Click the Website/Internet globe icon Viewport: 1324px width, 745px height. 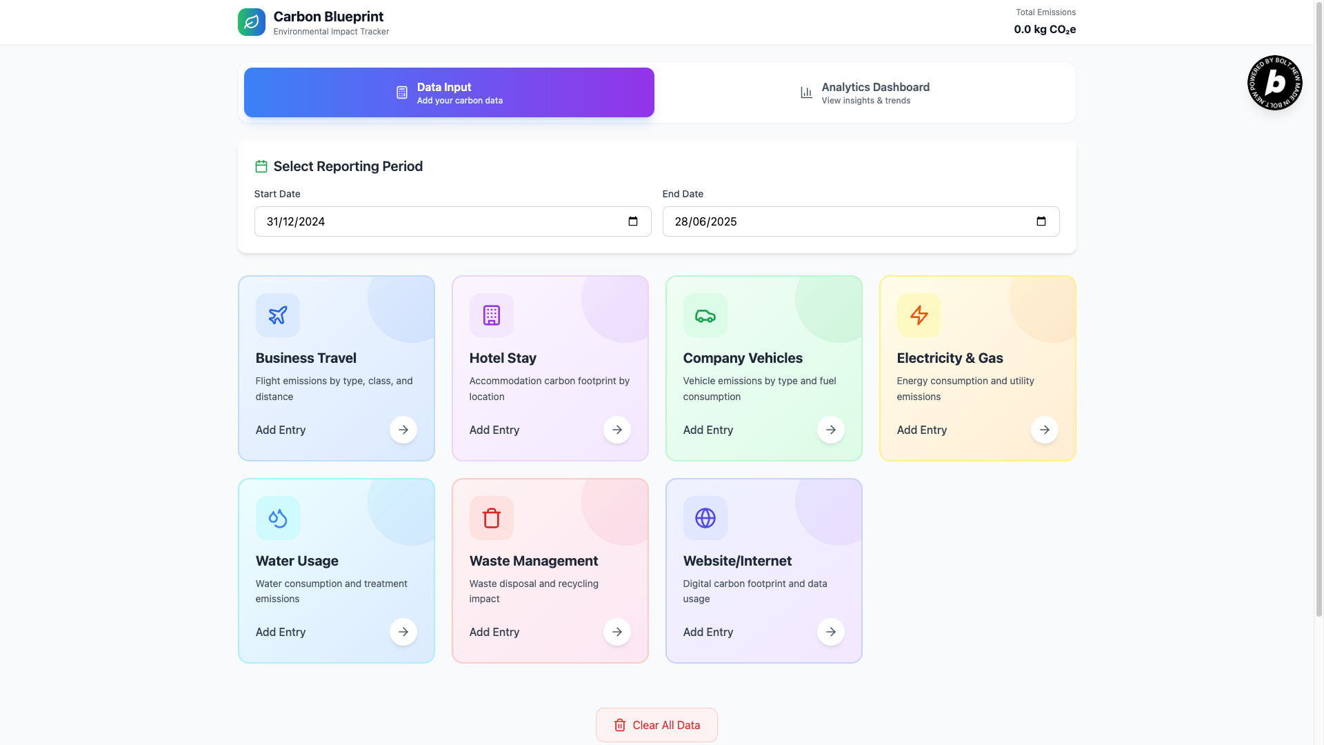pos(705,518)
